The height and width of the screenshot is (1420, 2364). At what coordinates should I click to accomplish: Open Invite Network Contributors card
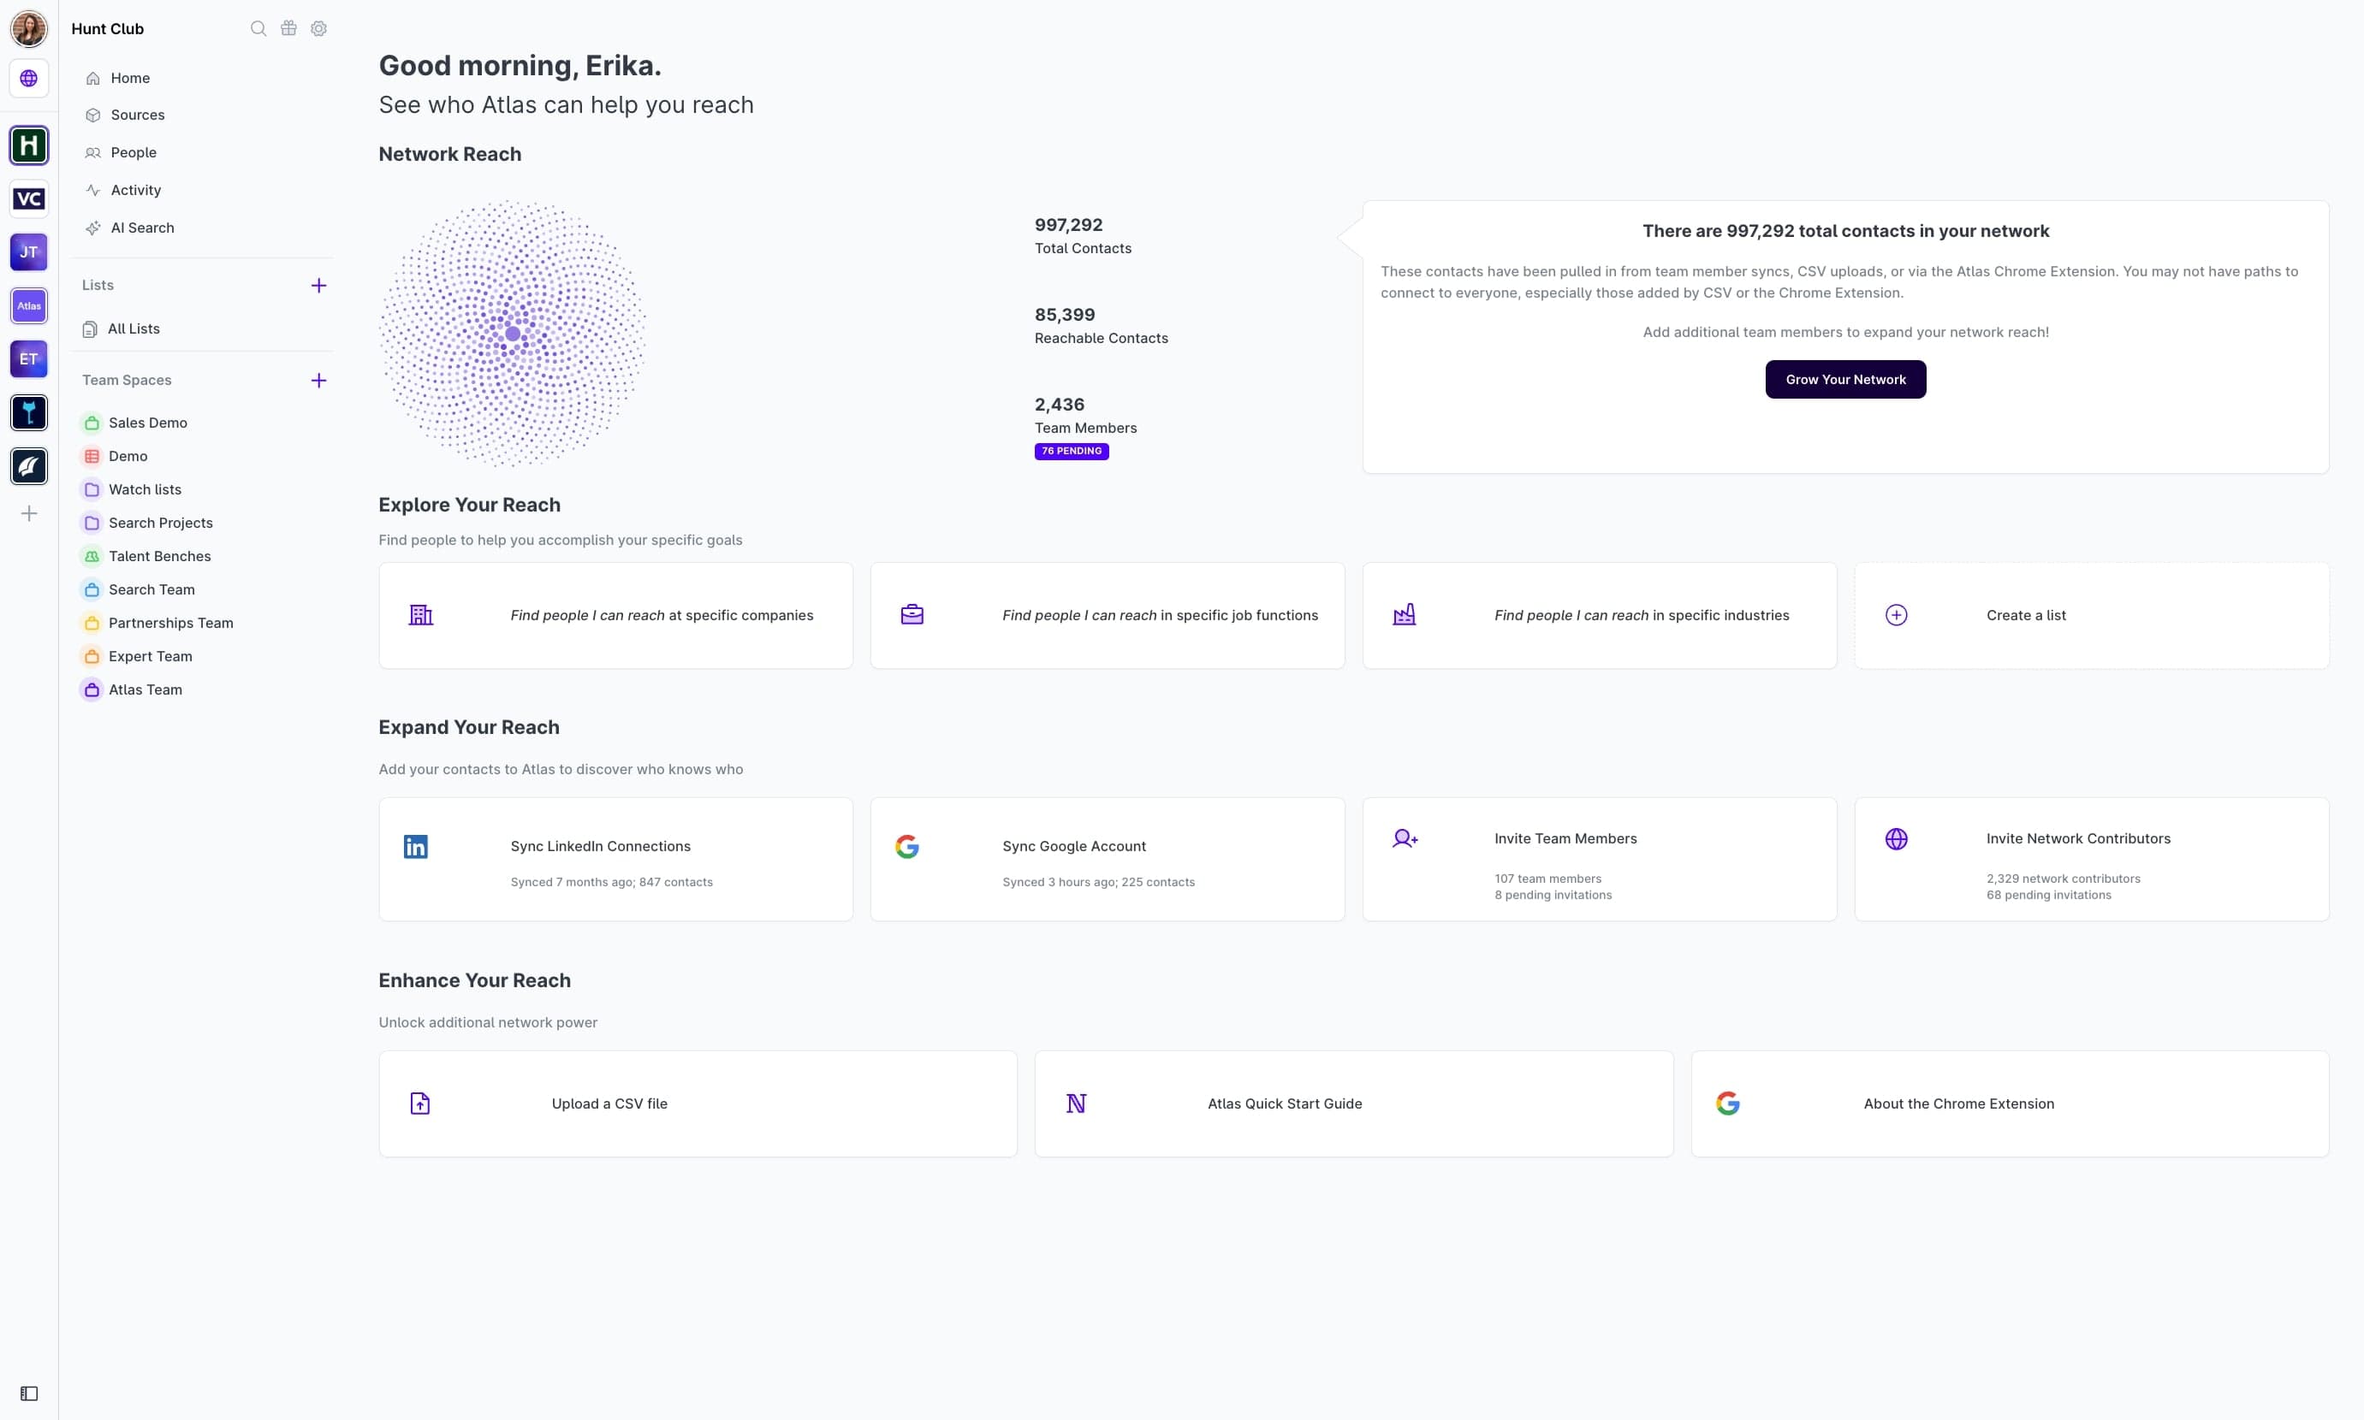pyautogui.click(x=2091, y=860)
